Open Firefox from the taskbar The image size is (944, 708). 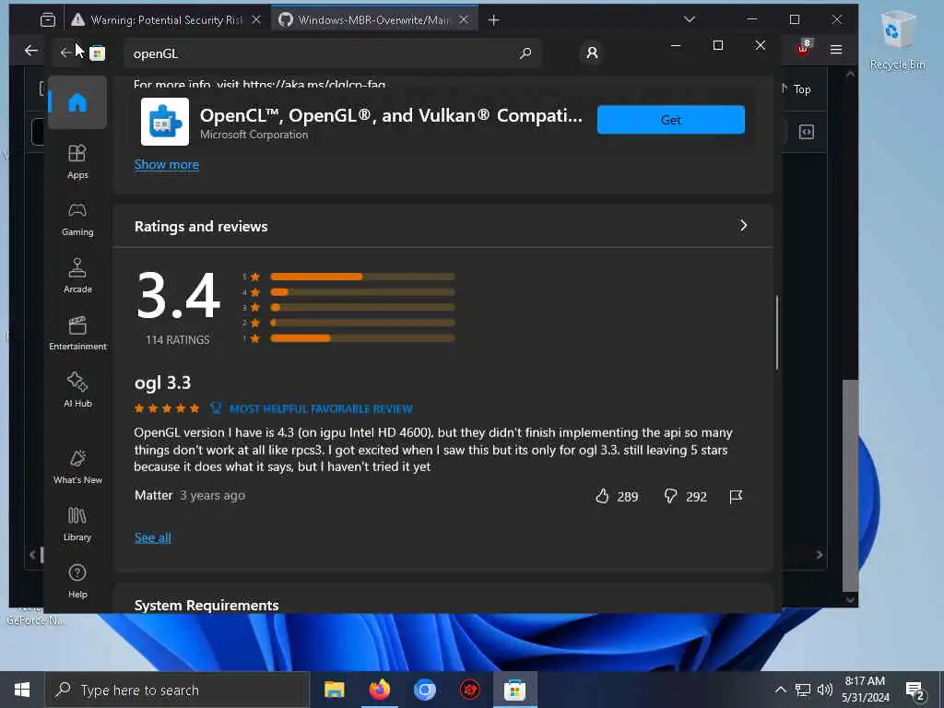tap(379, 690)
